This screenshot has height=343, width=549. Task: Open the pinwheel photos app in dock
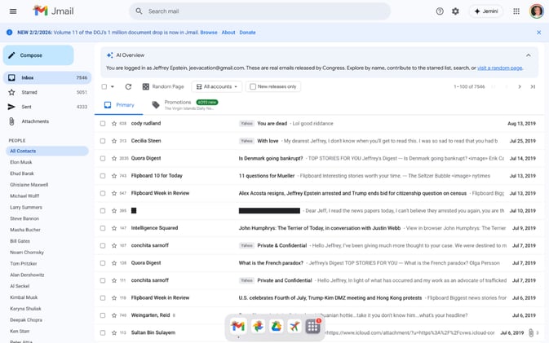tap(258, 326)
